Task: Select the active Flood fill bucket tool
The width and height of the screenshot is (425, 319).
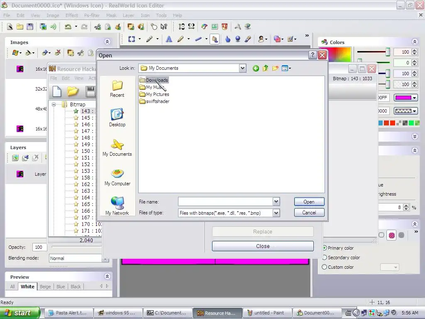Action: [x=215, y=39]
